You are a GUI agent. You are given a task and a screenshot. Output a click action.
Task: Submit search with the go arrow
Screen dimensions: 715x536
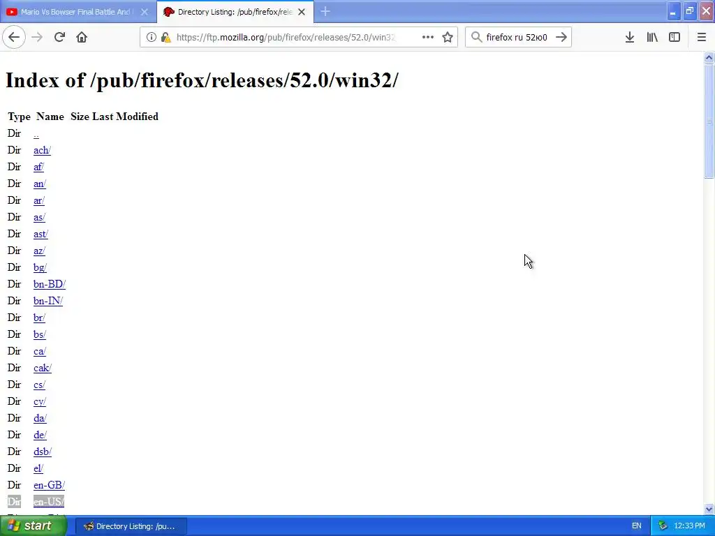tap(561, 38)
